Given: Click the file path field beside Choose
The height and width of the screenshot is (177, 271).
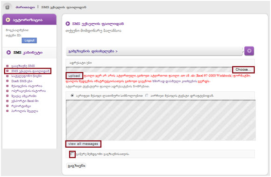Looking at the screenshot, I should (x=149, y=69).
